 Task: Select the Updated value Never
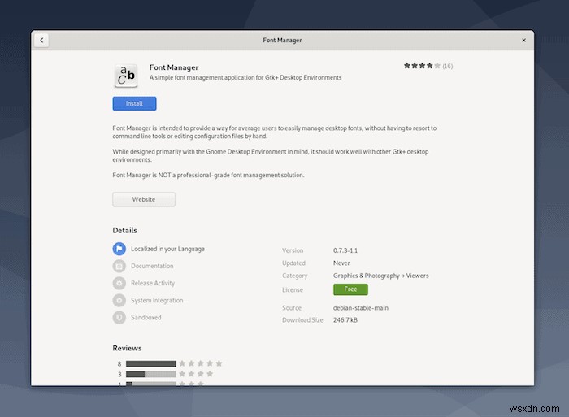tap(341, 263)
